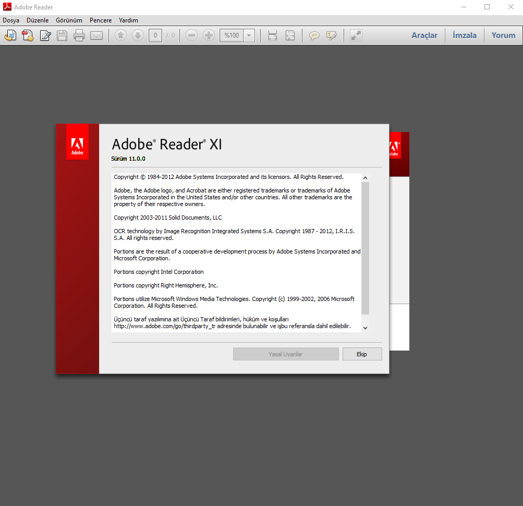Click the Adobe Reader title bar icon
Image resolution: width=523 pixels, height=506 pixels.
(x=7, y=7)
